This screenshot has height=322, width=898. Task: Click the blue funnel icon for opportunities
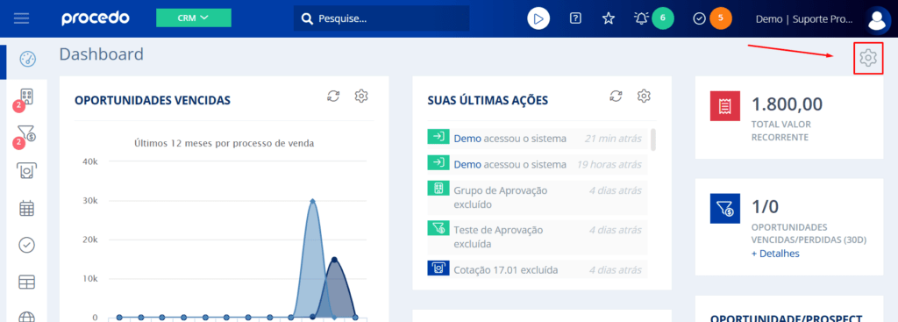coord(725,208)
